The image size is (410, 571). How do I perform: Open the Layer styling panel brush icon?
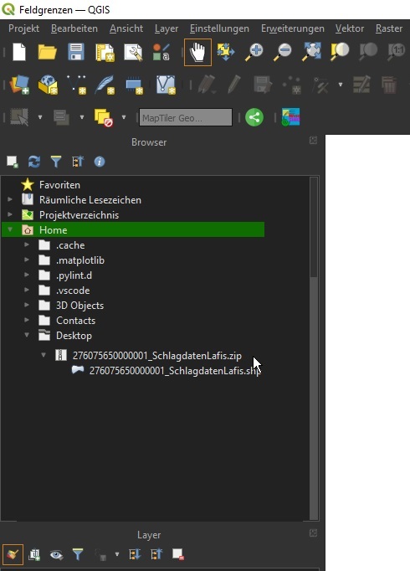coord(13,554)
